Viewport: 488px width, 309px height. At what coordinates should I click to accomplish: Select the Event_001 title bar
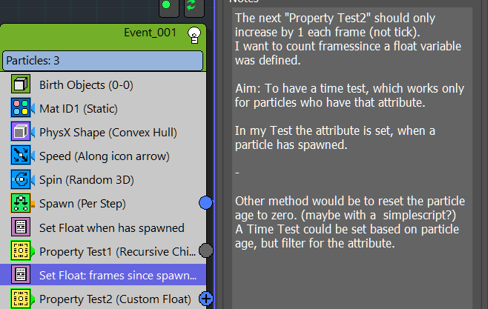pos(96,33)
